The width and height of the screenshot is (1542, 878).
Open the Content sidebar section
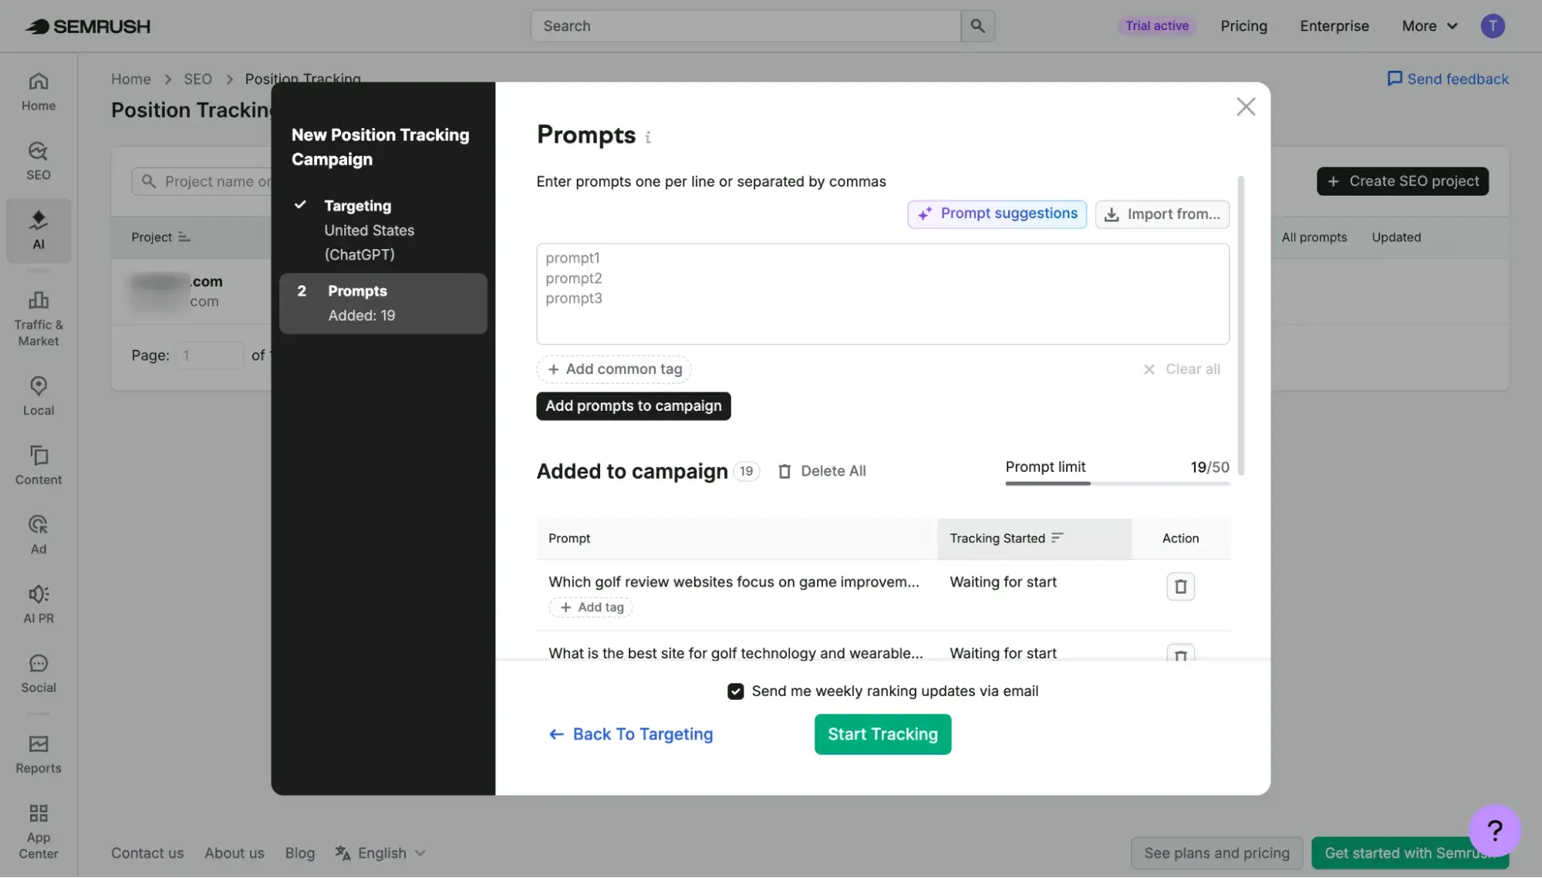pos(39,466)
